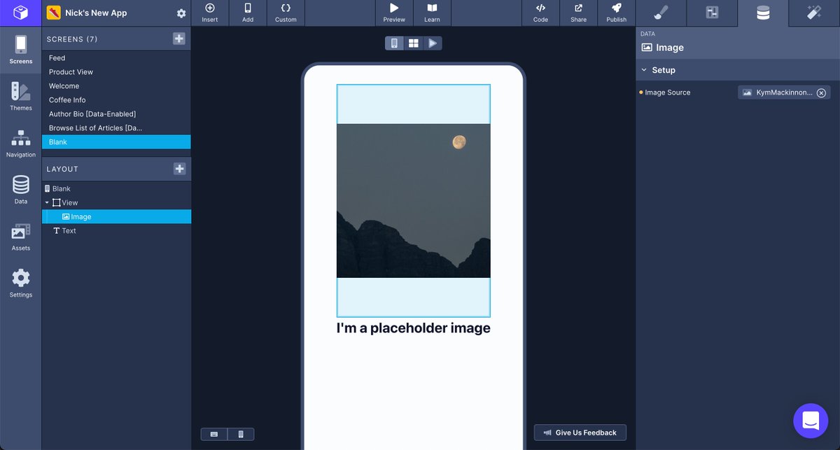Switch to single-screen phone view above canvas
The height and width of the screenshot is (450, 840).
coord(393,43)
